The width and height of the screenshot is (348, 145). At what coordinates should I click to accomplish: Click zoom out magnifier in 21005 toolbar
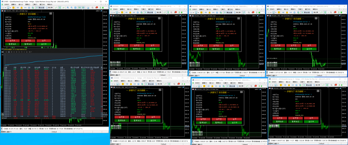72,8
